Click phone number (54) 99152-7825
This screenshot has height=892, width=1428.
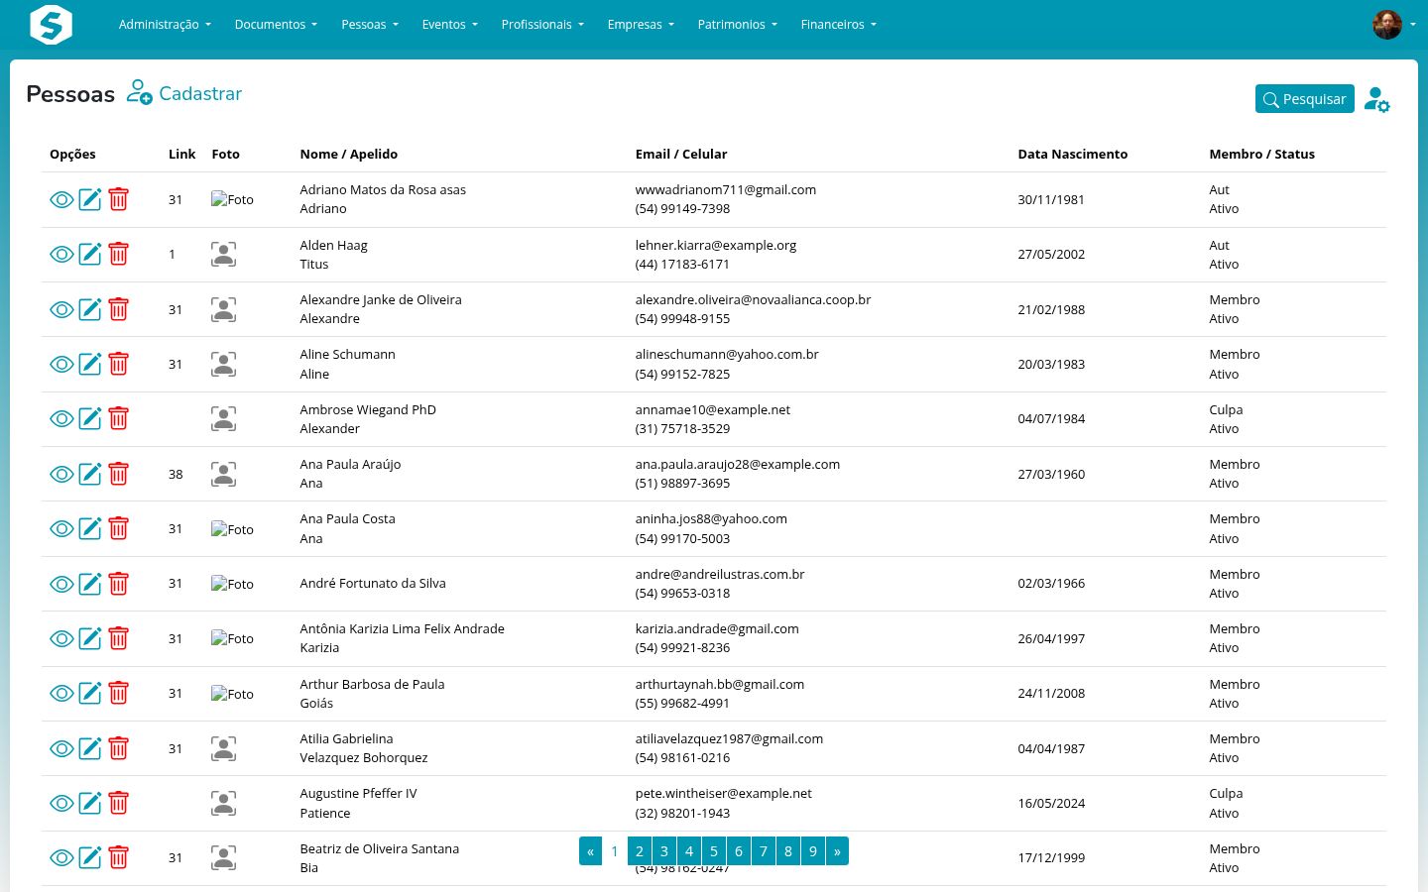[682, 374]
